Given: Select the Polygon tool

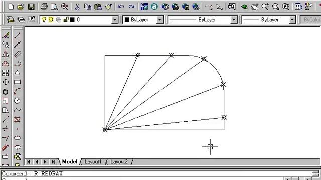Looking at the screenshot, I should click(17, 73).
